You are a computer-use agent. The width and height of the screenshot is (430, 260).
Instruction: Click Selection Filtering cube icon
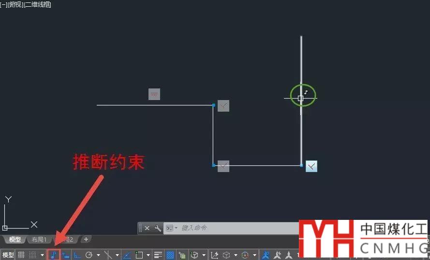[226, 255]
